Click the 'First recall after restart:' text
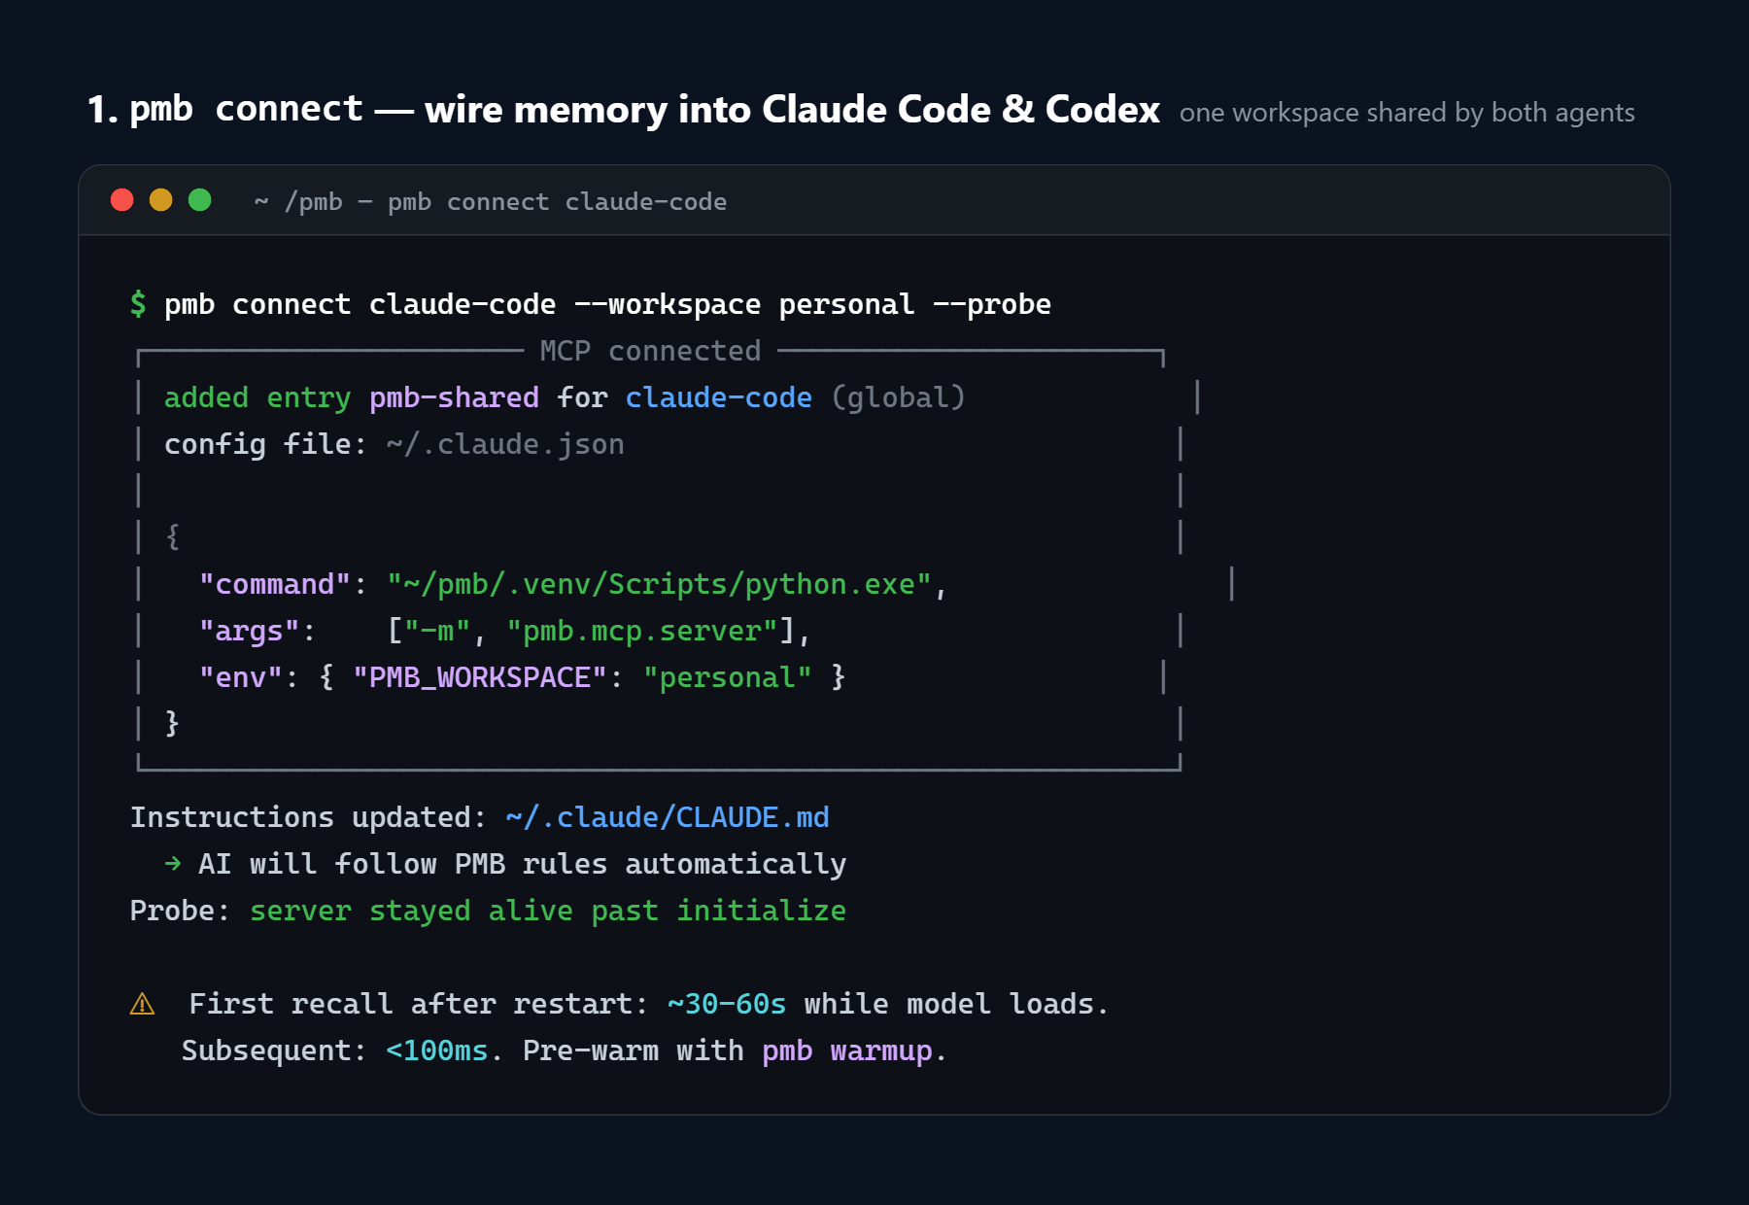 (419, 1004)
